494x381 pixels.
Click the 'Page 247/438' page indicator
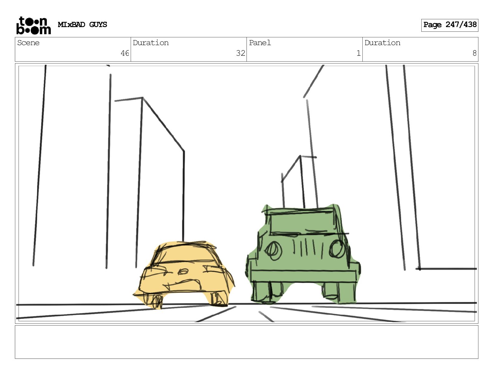pyautogui.click(x=449, y=25)
